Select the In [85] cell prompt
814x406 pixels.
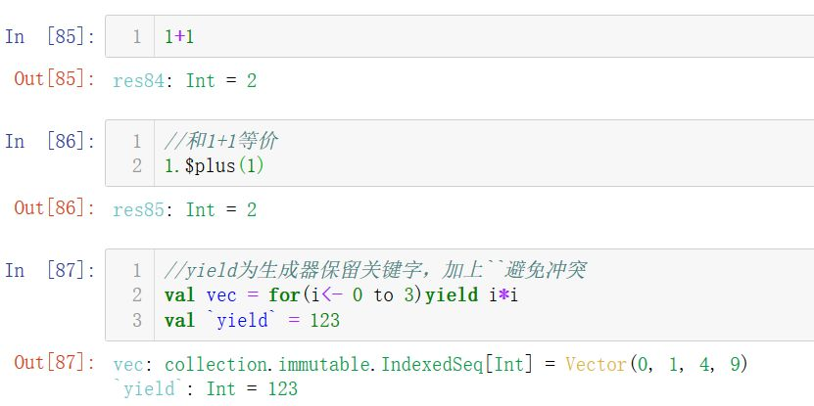point(50,37)
